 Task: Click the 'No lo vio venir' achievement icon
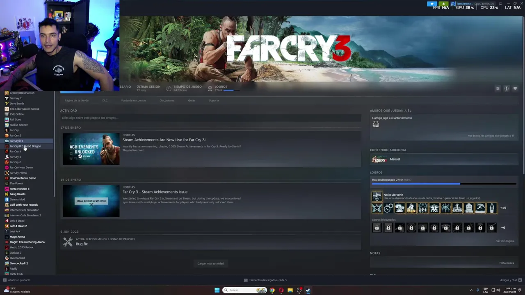point(377,196)
